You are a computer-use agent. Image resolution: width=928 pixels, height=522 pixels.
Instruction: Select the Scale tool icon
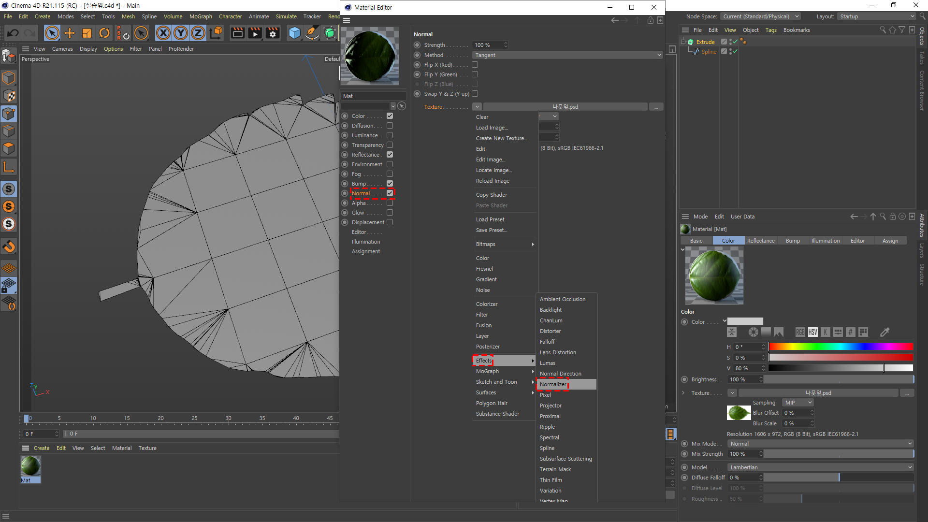(x=87, y=33)
